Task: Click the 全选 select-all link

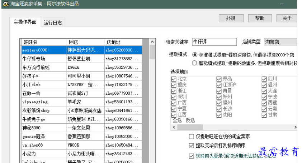Action: coord(177,120)
